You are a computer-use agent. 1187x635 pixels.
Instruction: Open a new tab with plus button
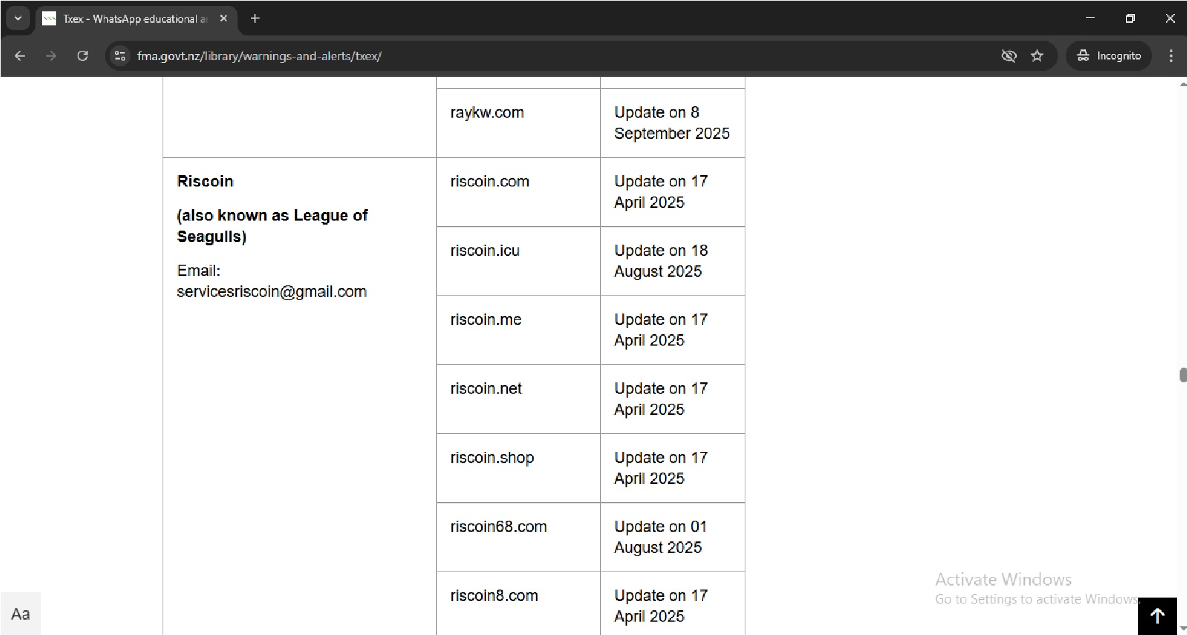[x=255, y=19]
